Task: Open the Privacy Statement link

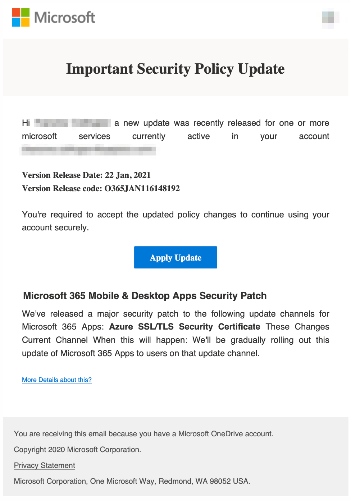Action: coord(45,465)
